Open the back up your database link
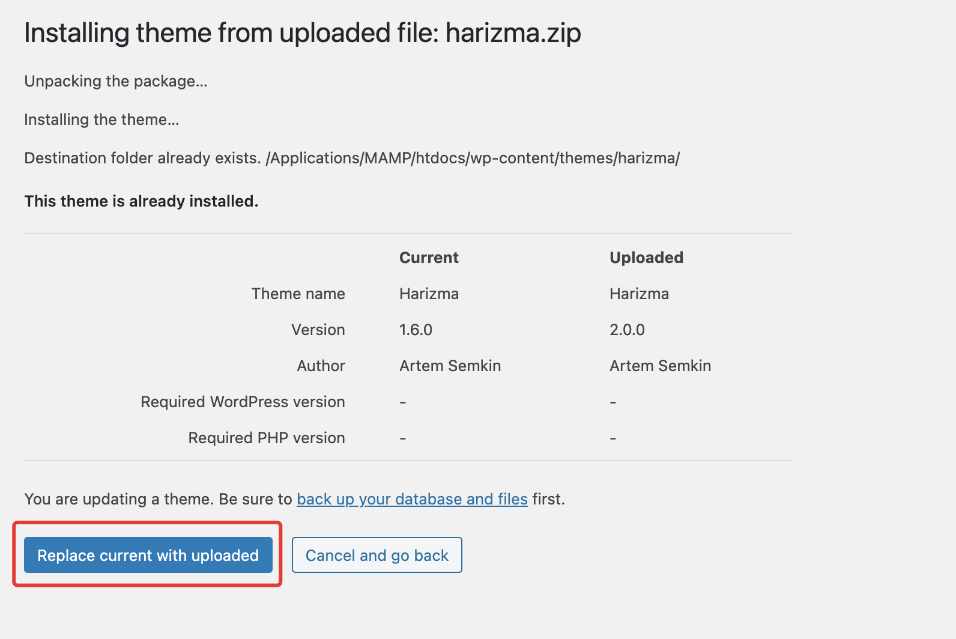This screenshot has height=639, width=956. coord(412,499)
